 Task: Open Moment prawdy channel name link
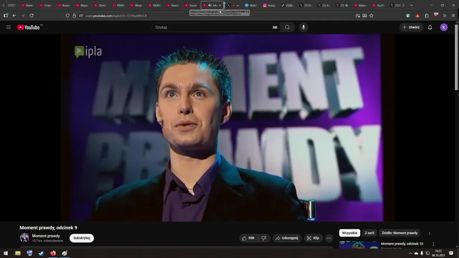(46, 236)
